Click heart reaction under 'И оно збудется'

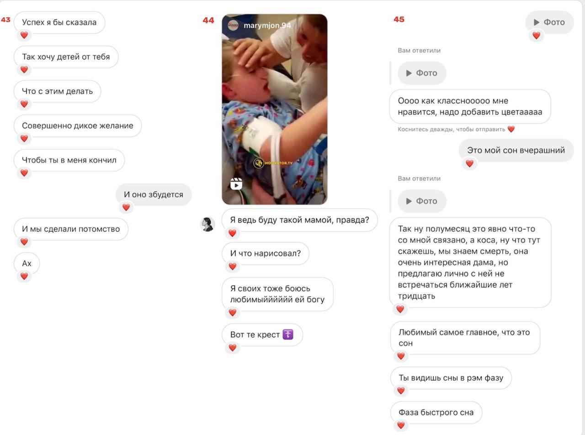[126, 207]
